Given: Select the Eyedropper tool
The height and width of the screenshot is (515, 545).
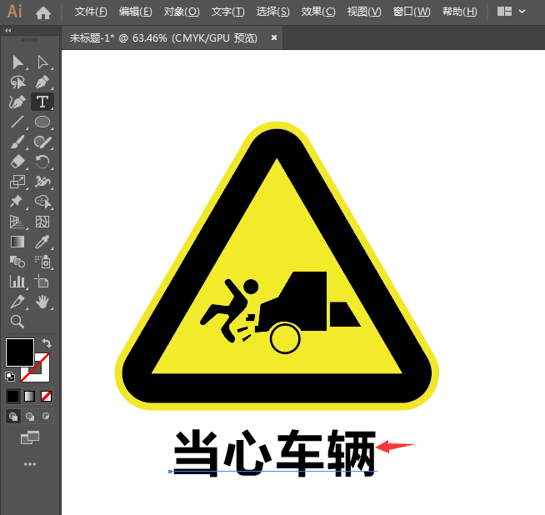Looking at the screenshot, I should coord(42,242).
